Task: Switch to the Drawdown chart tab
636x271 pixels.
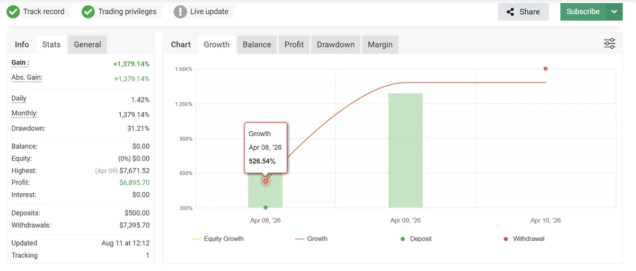Action: (x=335, y=44)
